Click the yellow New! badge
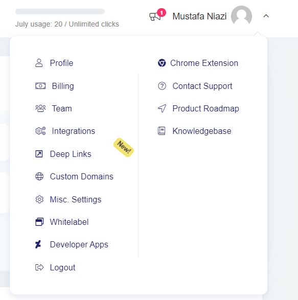 pos(124,147)
